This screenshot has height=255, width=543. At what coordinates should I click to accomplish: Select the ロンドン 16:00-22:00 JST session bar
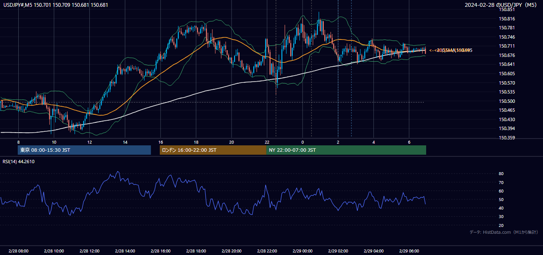click(213, 150)
